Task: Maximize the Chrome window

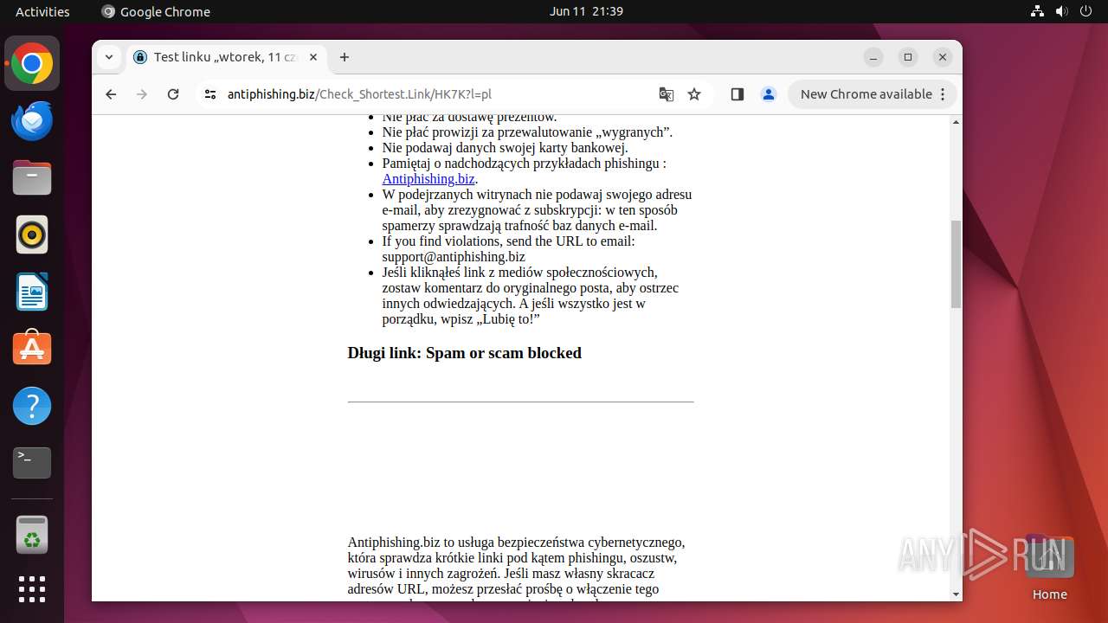Action: point(908,57)
